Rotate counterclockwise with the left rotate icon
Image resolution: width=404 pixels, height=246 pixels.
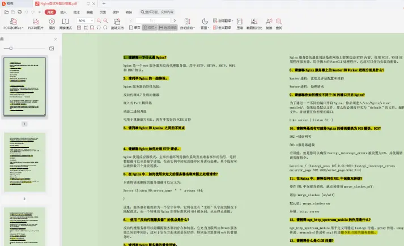[99, 28]
